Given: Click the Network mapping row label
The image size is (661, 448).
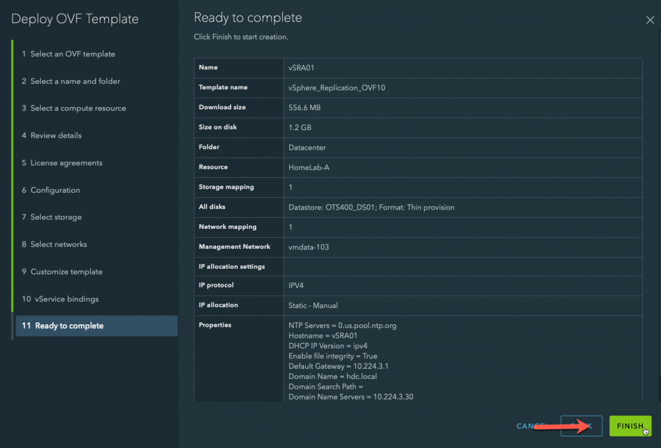Looking at the screenshot, I should tap(228, 226).
